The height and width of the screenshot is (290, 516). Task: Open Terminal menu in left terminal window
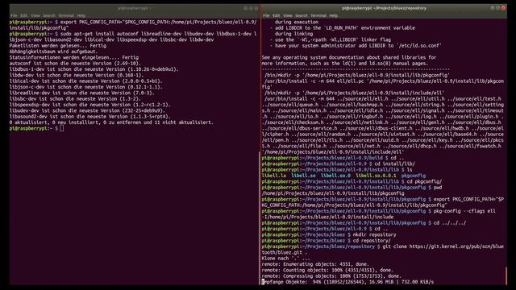click(x=66, y=15)
